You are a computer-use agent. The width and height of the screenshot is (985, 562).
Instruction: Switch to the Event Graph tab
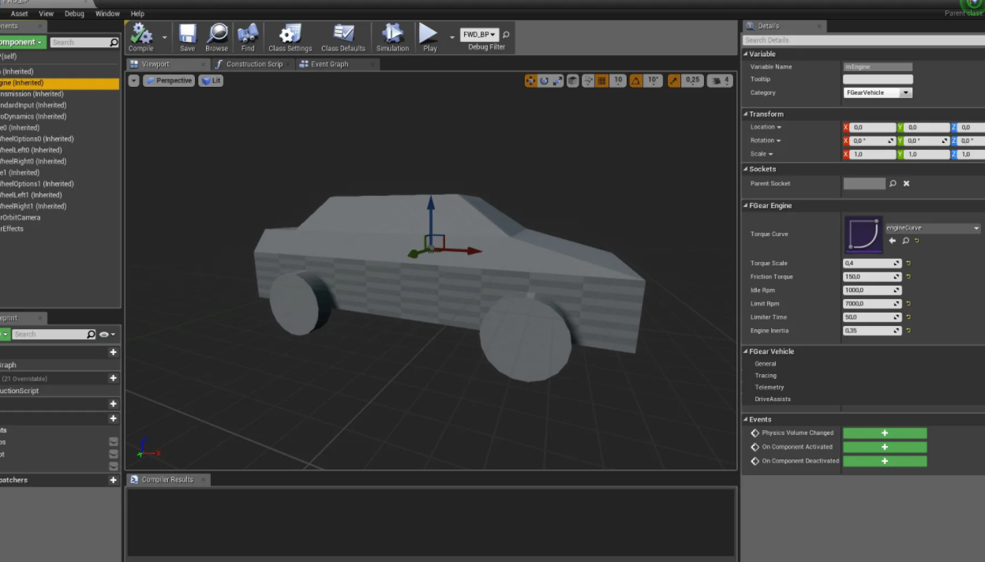tap(329, 64)
